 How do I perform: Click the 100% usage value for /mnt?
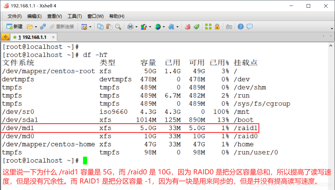pos(221,112)
